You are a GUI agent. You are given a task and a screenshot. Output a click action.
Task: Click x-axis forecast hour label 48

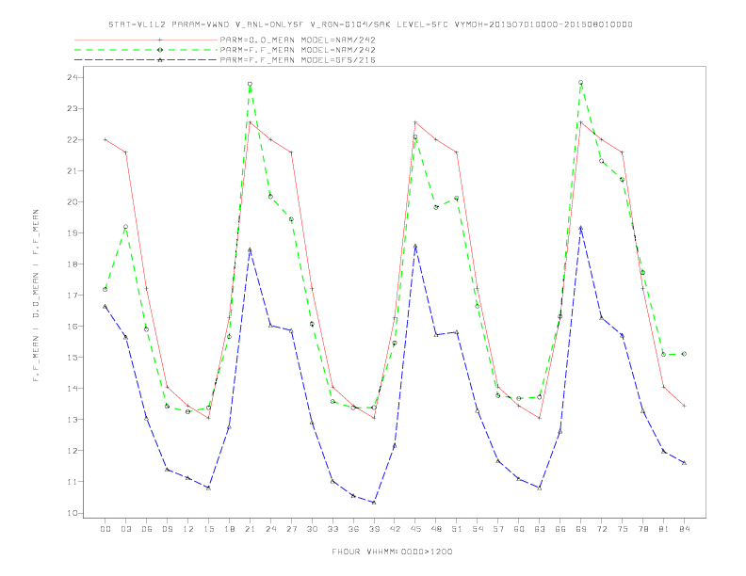pos(436,529)
